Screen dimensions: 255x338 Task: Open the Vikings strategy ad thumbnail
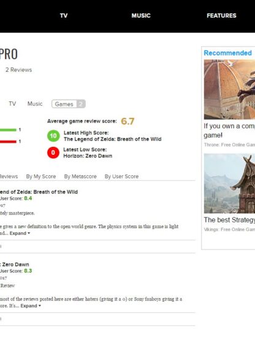(x=229, y=184)
